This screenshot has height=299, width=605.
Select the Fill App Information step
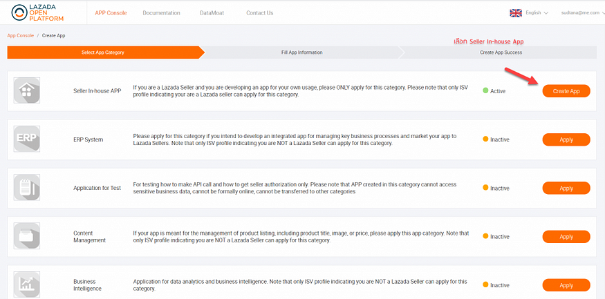point(301,52)
